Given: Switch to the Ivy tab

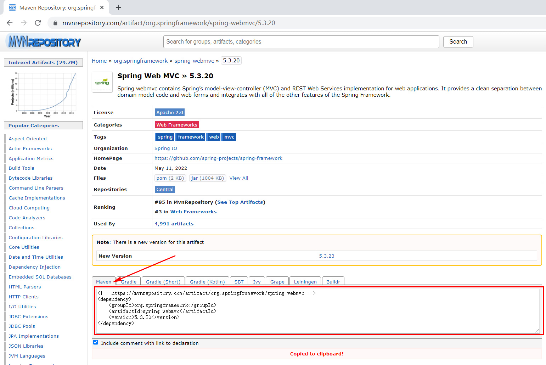Looking at the screenshot, I should pyautogui.click(x=257, y=282).
